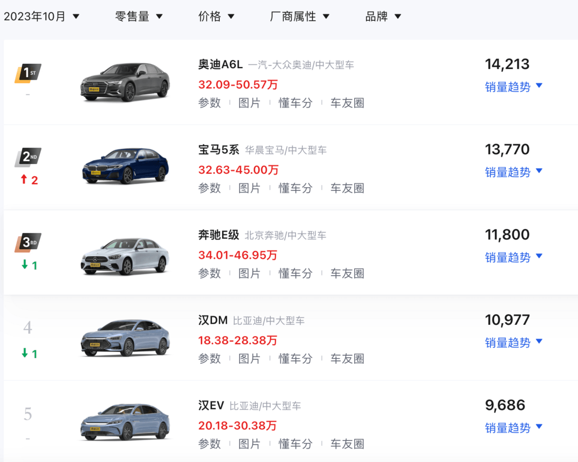Open 车友圈 for 汉EV
578x462 pixels.
(x=347, y=444)
